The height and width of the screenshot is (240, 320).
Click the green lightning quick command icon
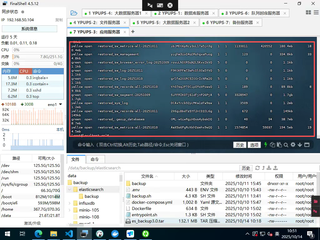click(x=266, y=145)
